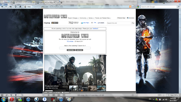Select the first featured slider thumbnail
This screenshot has height=102, width=181.
click(74, 88)
